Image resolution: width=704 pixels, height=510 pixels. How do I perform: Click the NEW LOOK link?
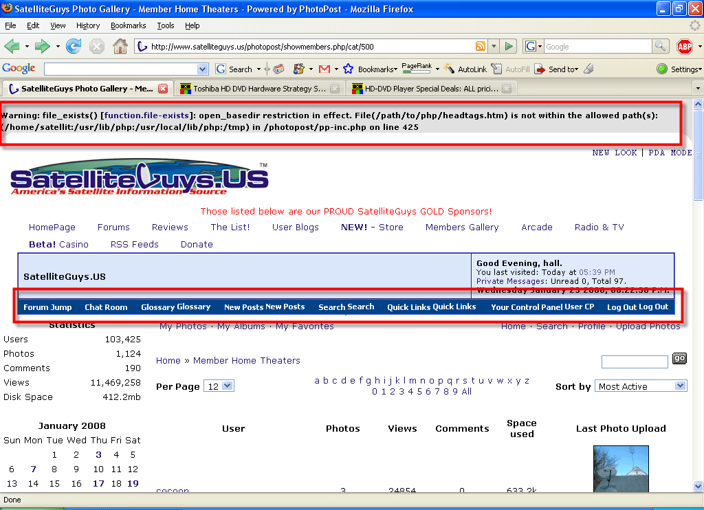click(614, 153)
